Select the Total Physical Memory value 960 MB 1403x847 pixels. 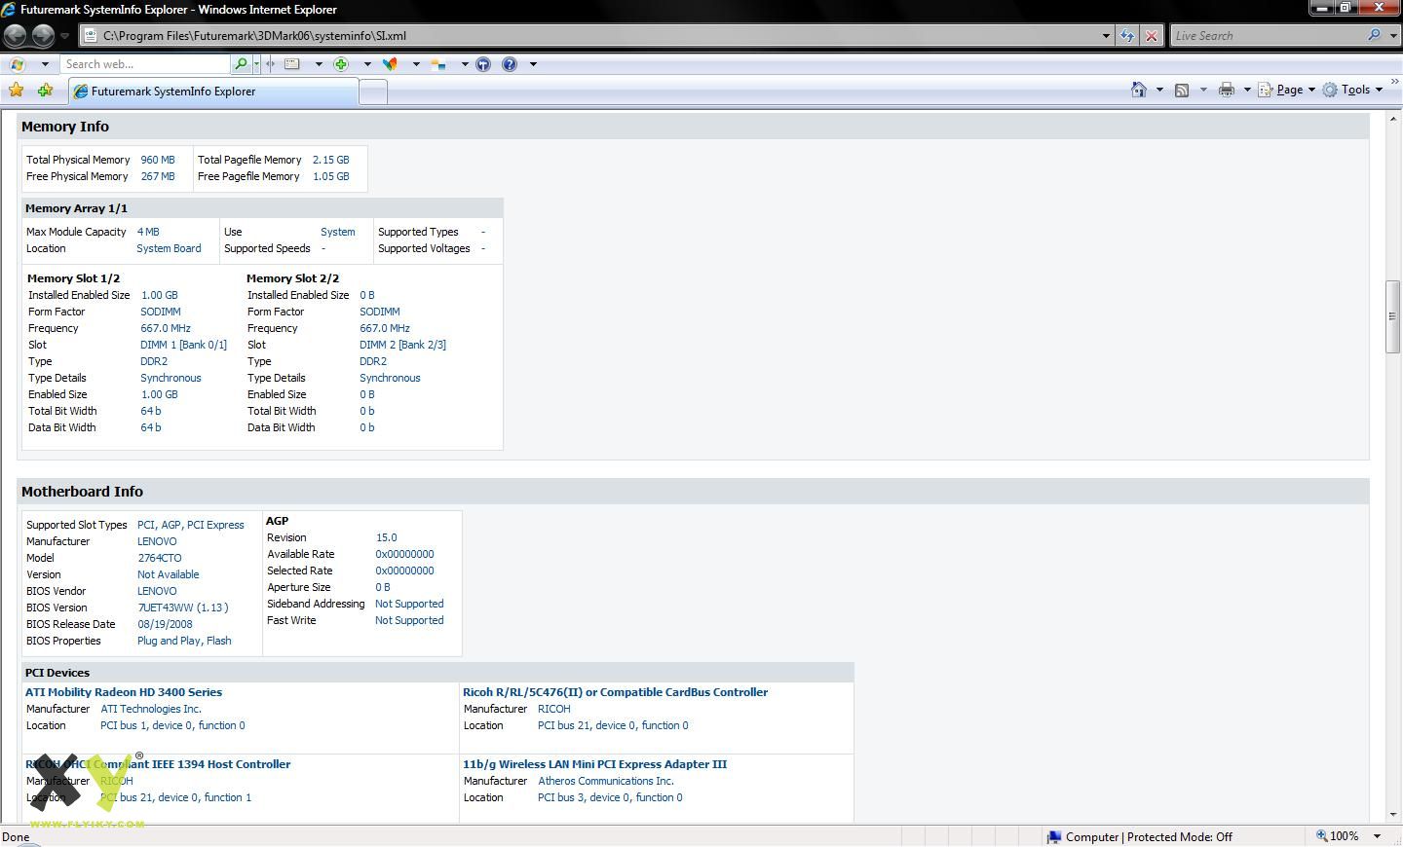click(x=158, y=160)
